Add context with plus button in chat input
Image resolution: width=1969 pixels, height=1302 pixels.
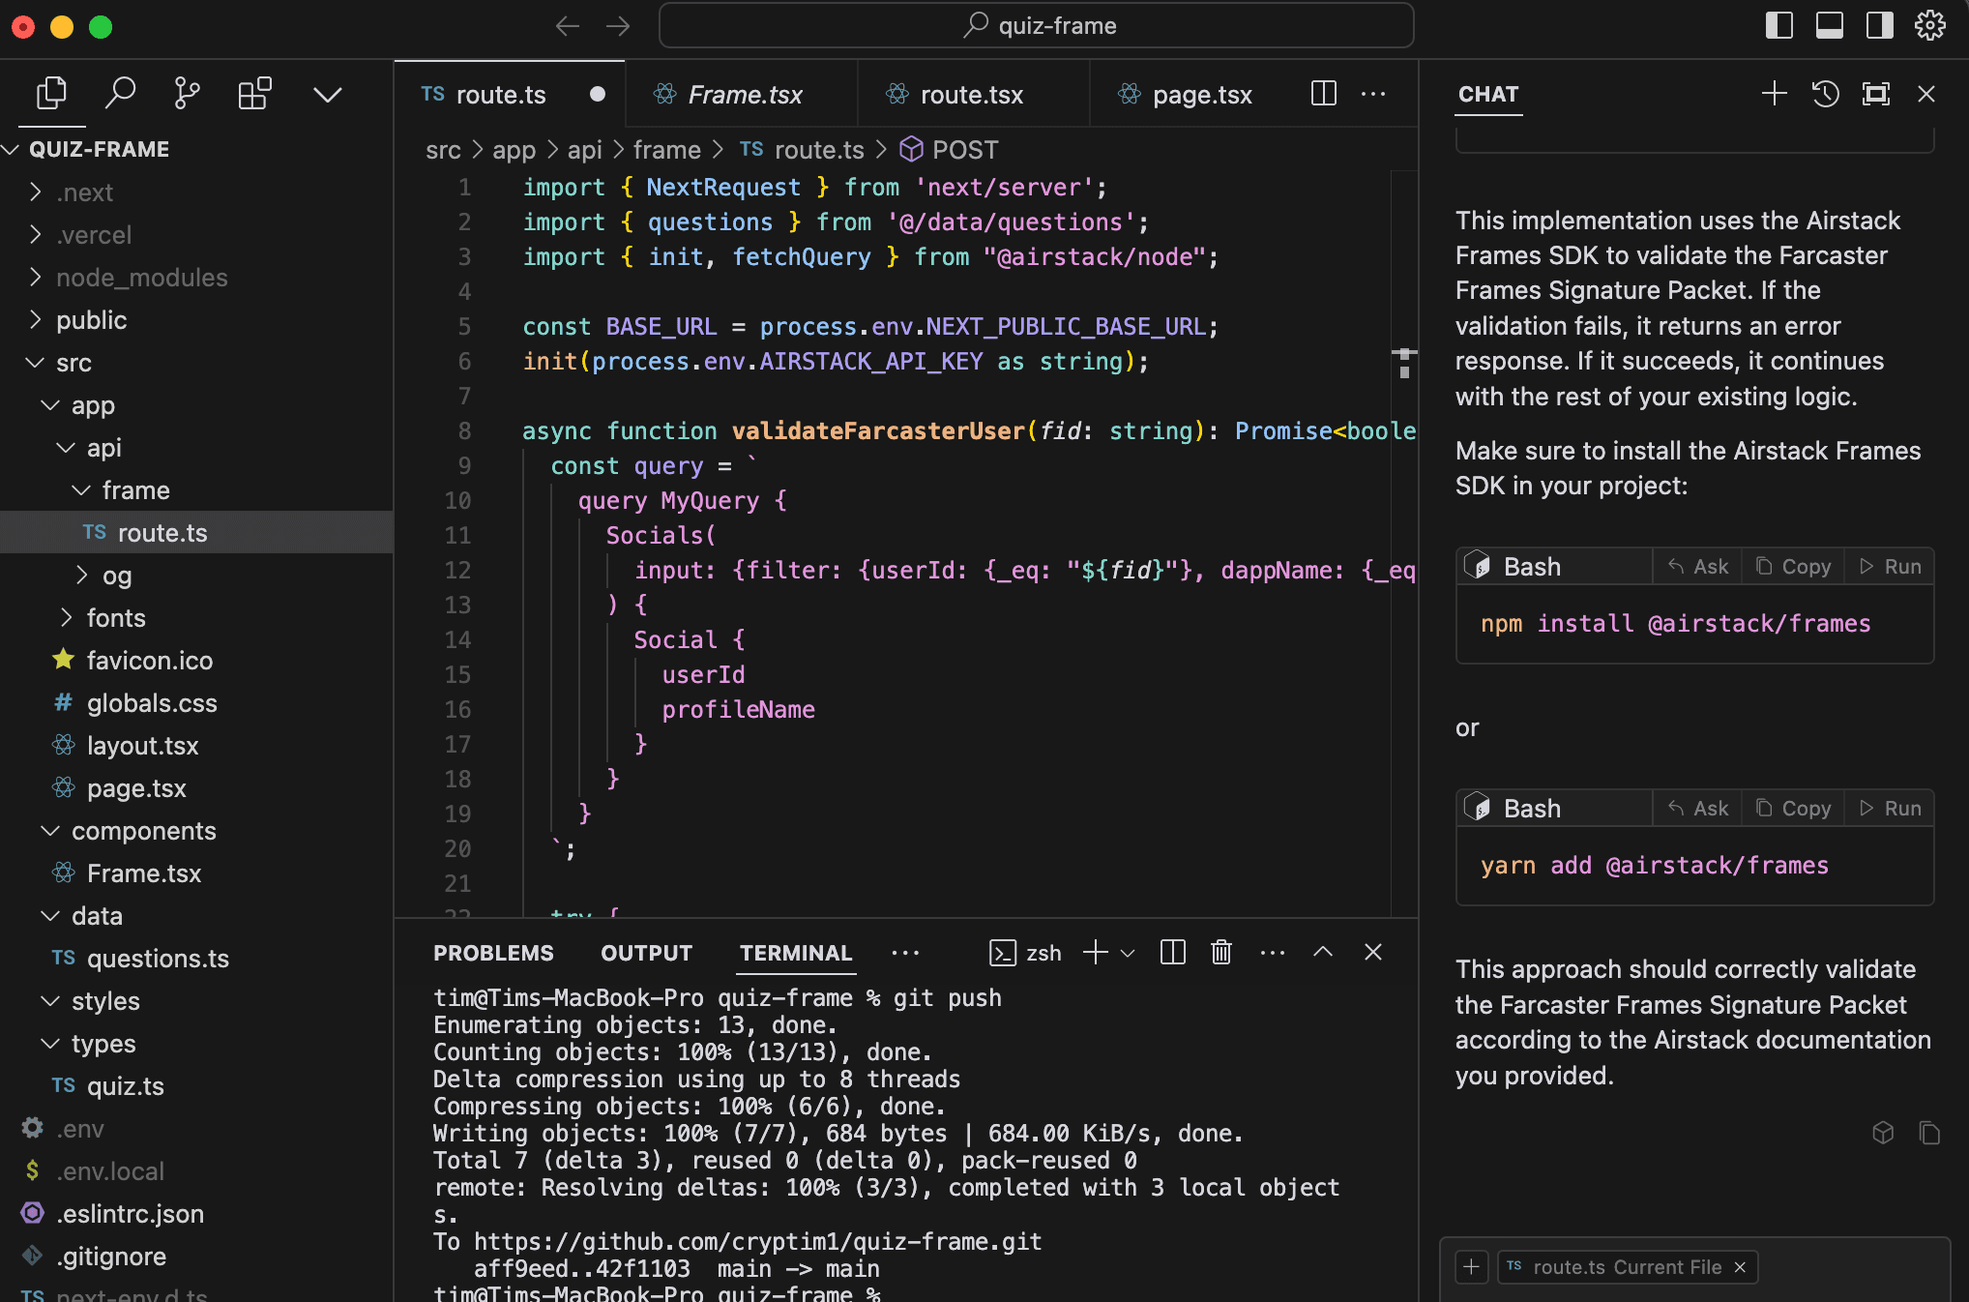coord(1471,1267)
